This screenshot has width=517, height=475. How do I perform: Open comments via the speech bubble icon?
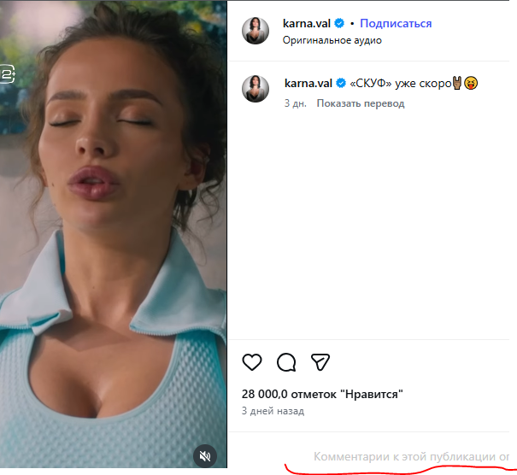tap(286, 362)
